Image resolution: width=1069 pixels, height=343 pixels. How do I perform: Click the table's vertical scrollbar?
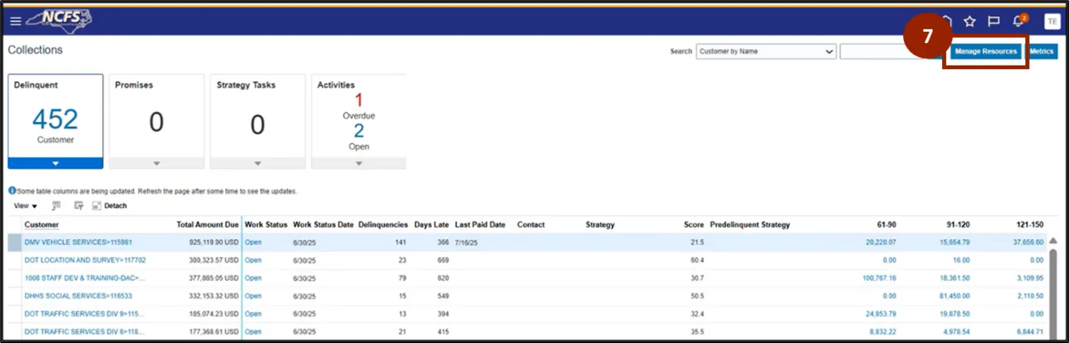pyautogui.click(x=1053, y=289)
